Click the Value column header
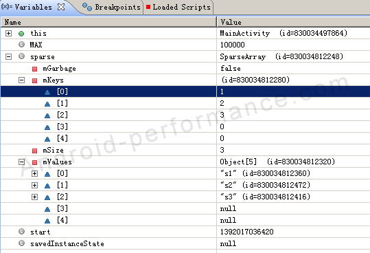 [293, 22]
